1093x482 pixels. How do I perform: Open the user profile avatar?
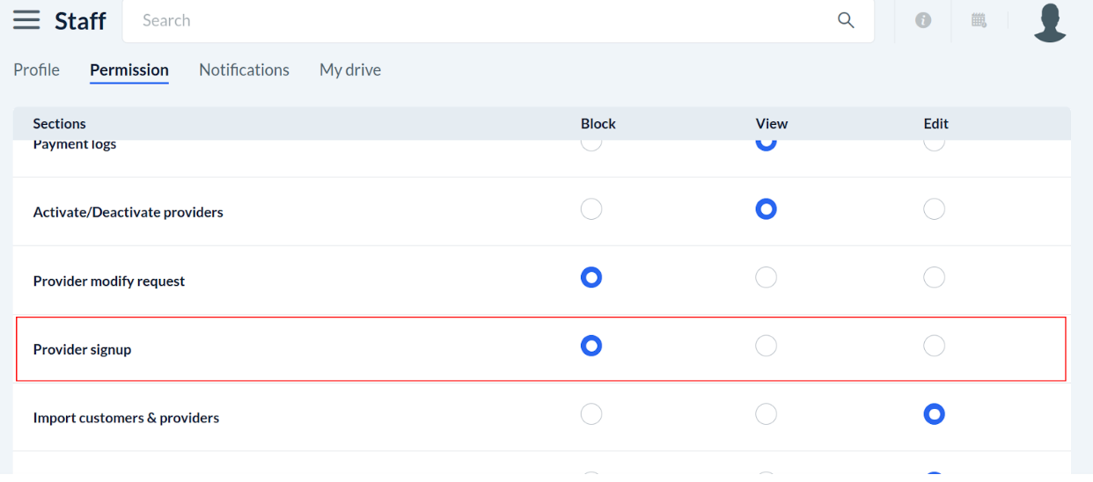pyautogui.click(x=1050, y=22)
